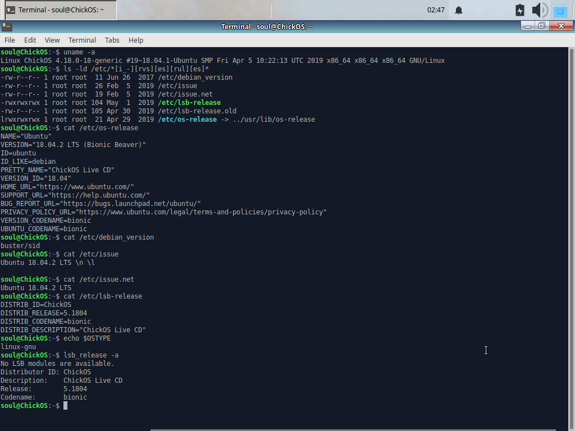Click the 'cat /etc/os-release' command line
The height and width of the screenshot is (431, 575).
(69, 128)
